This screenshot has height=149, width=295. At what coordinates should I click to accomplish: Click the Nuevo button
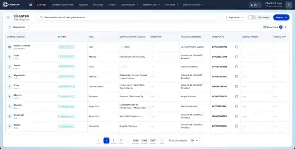281,17
